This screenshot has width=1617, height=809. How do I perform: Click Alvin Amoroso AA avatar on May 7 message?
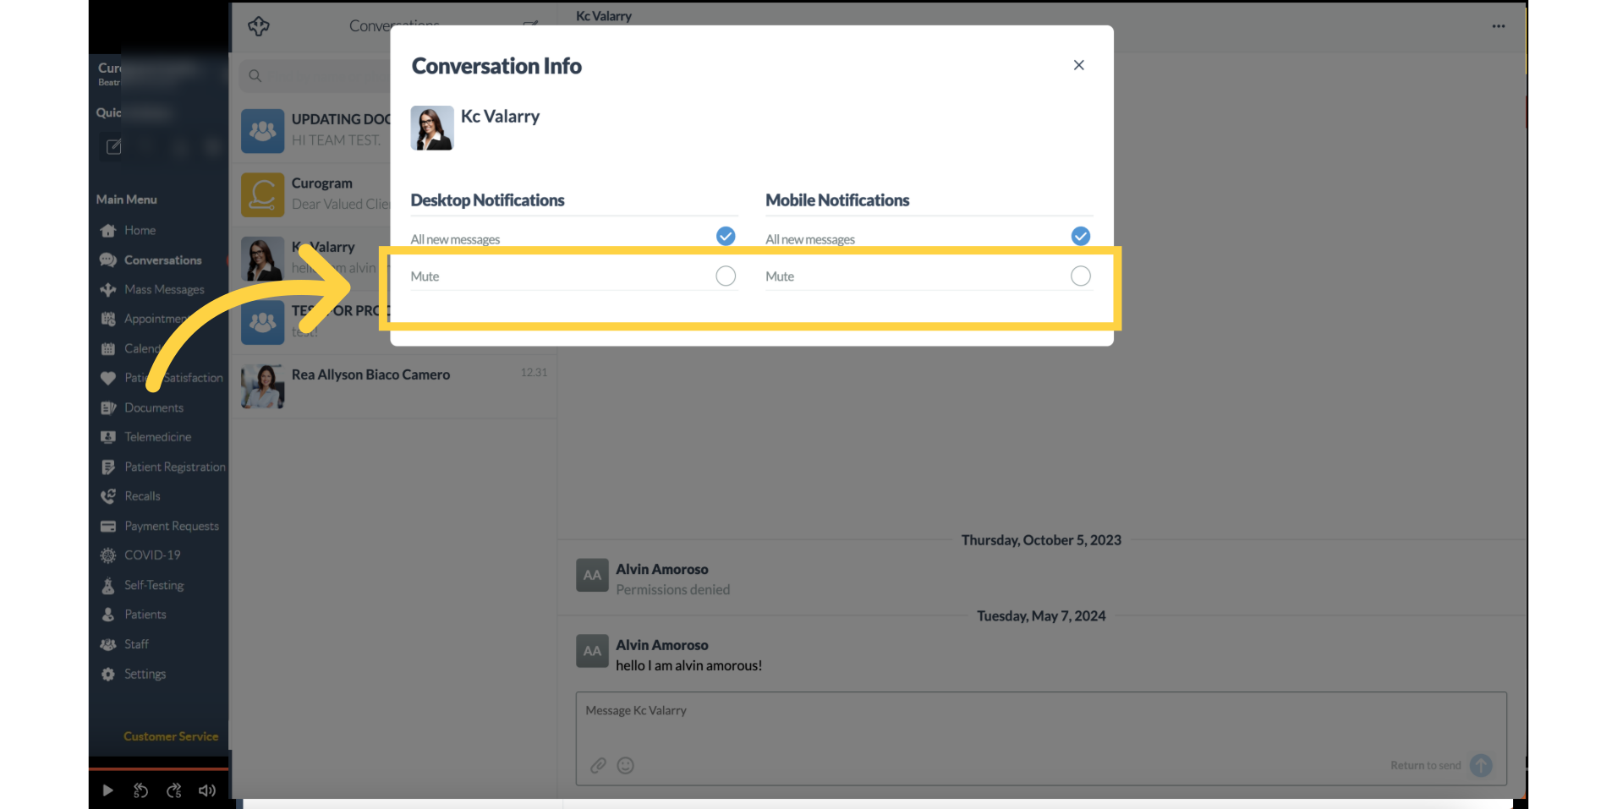(x=592, y=651)
